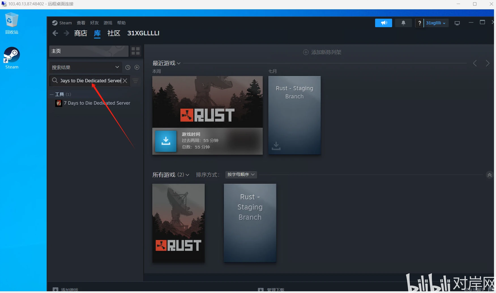496x293 pixels.
Task: Focus the library search text field
Action: (x=90, y=81)
